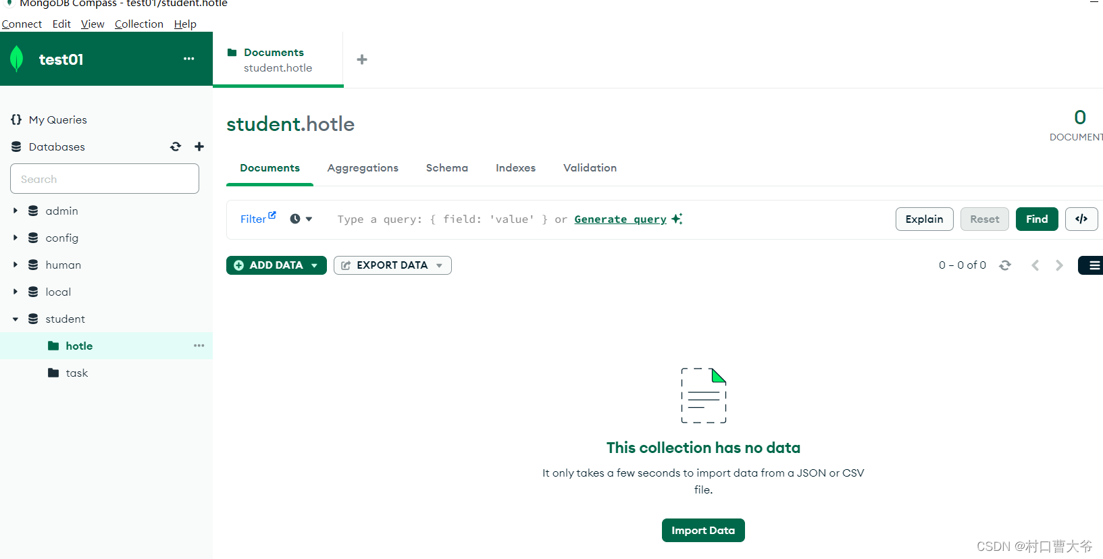Viewport: 1103px width, 559px height.
Task: Open the hotle collection options ellipsis
Action: (199, 346)
